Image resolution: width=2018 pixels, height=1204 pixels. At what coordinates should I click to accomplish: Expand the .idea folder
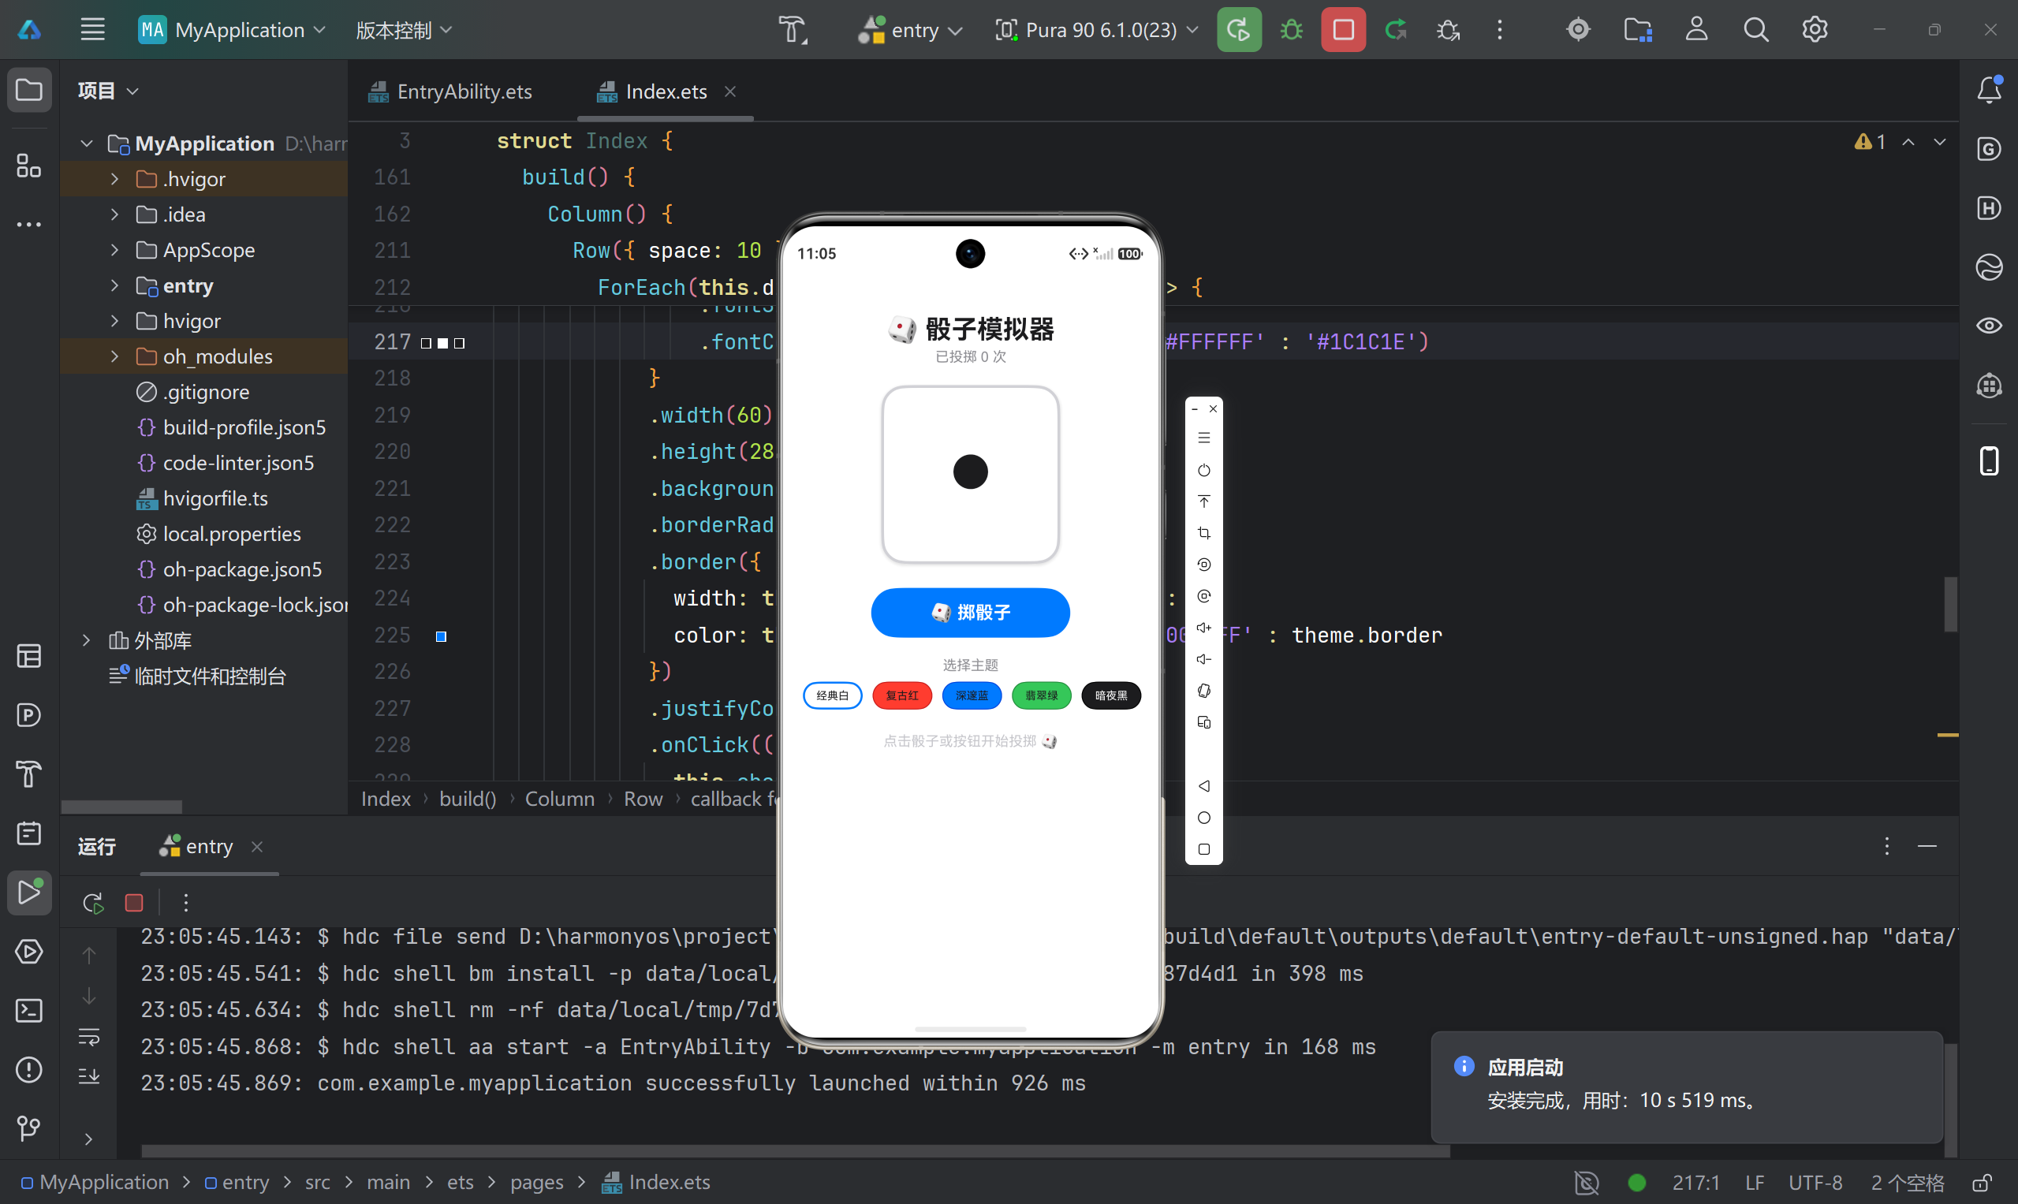pyautogui.click(x=114, y=214)
